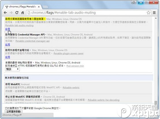Open the #enable-plugin-power-saver anchor link
Image resolution: width=160 pixels, height=119 pixels.
(68, 53)
